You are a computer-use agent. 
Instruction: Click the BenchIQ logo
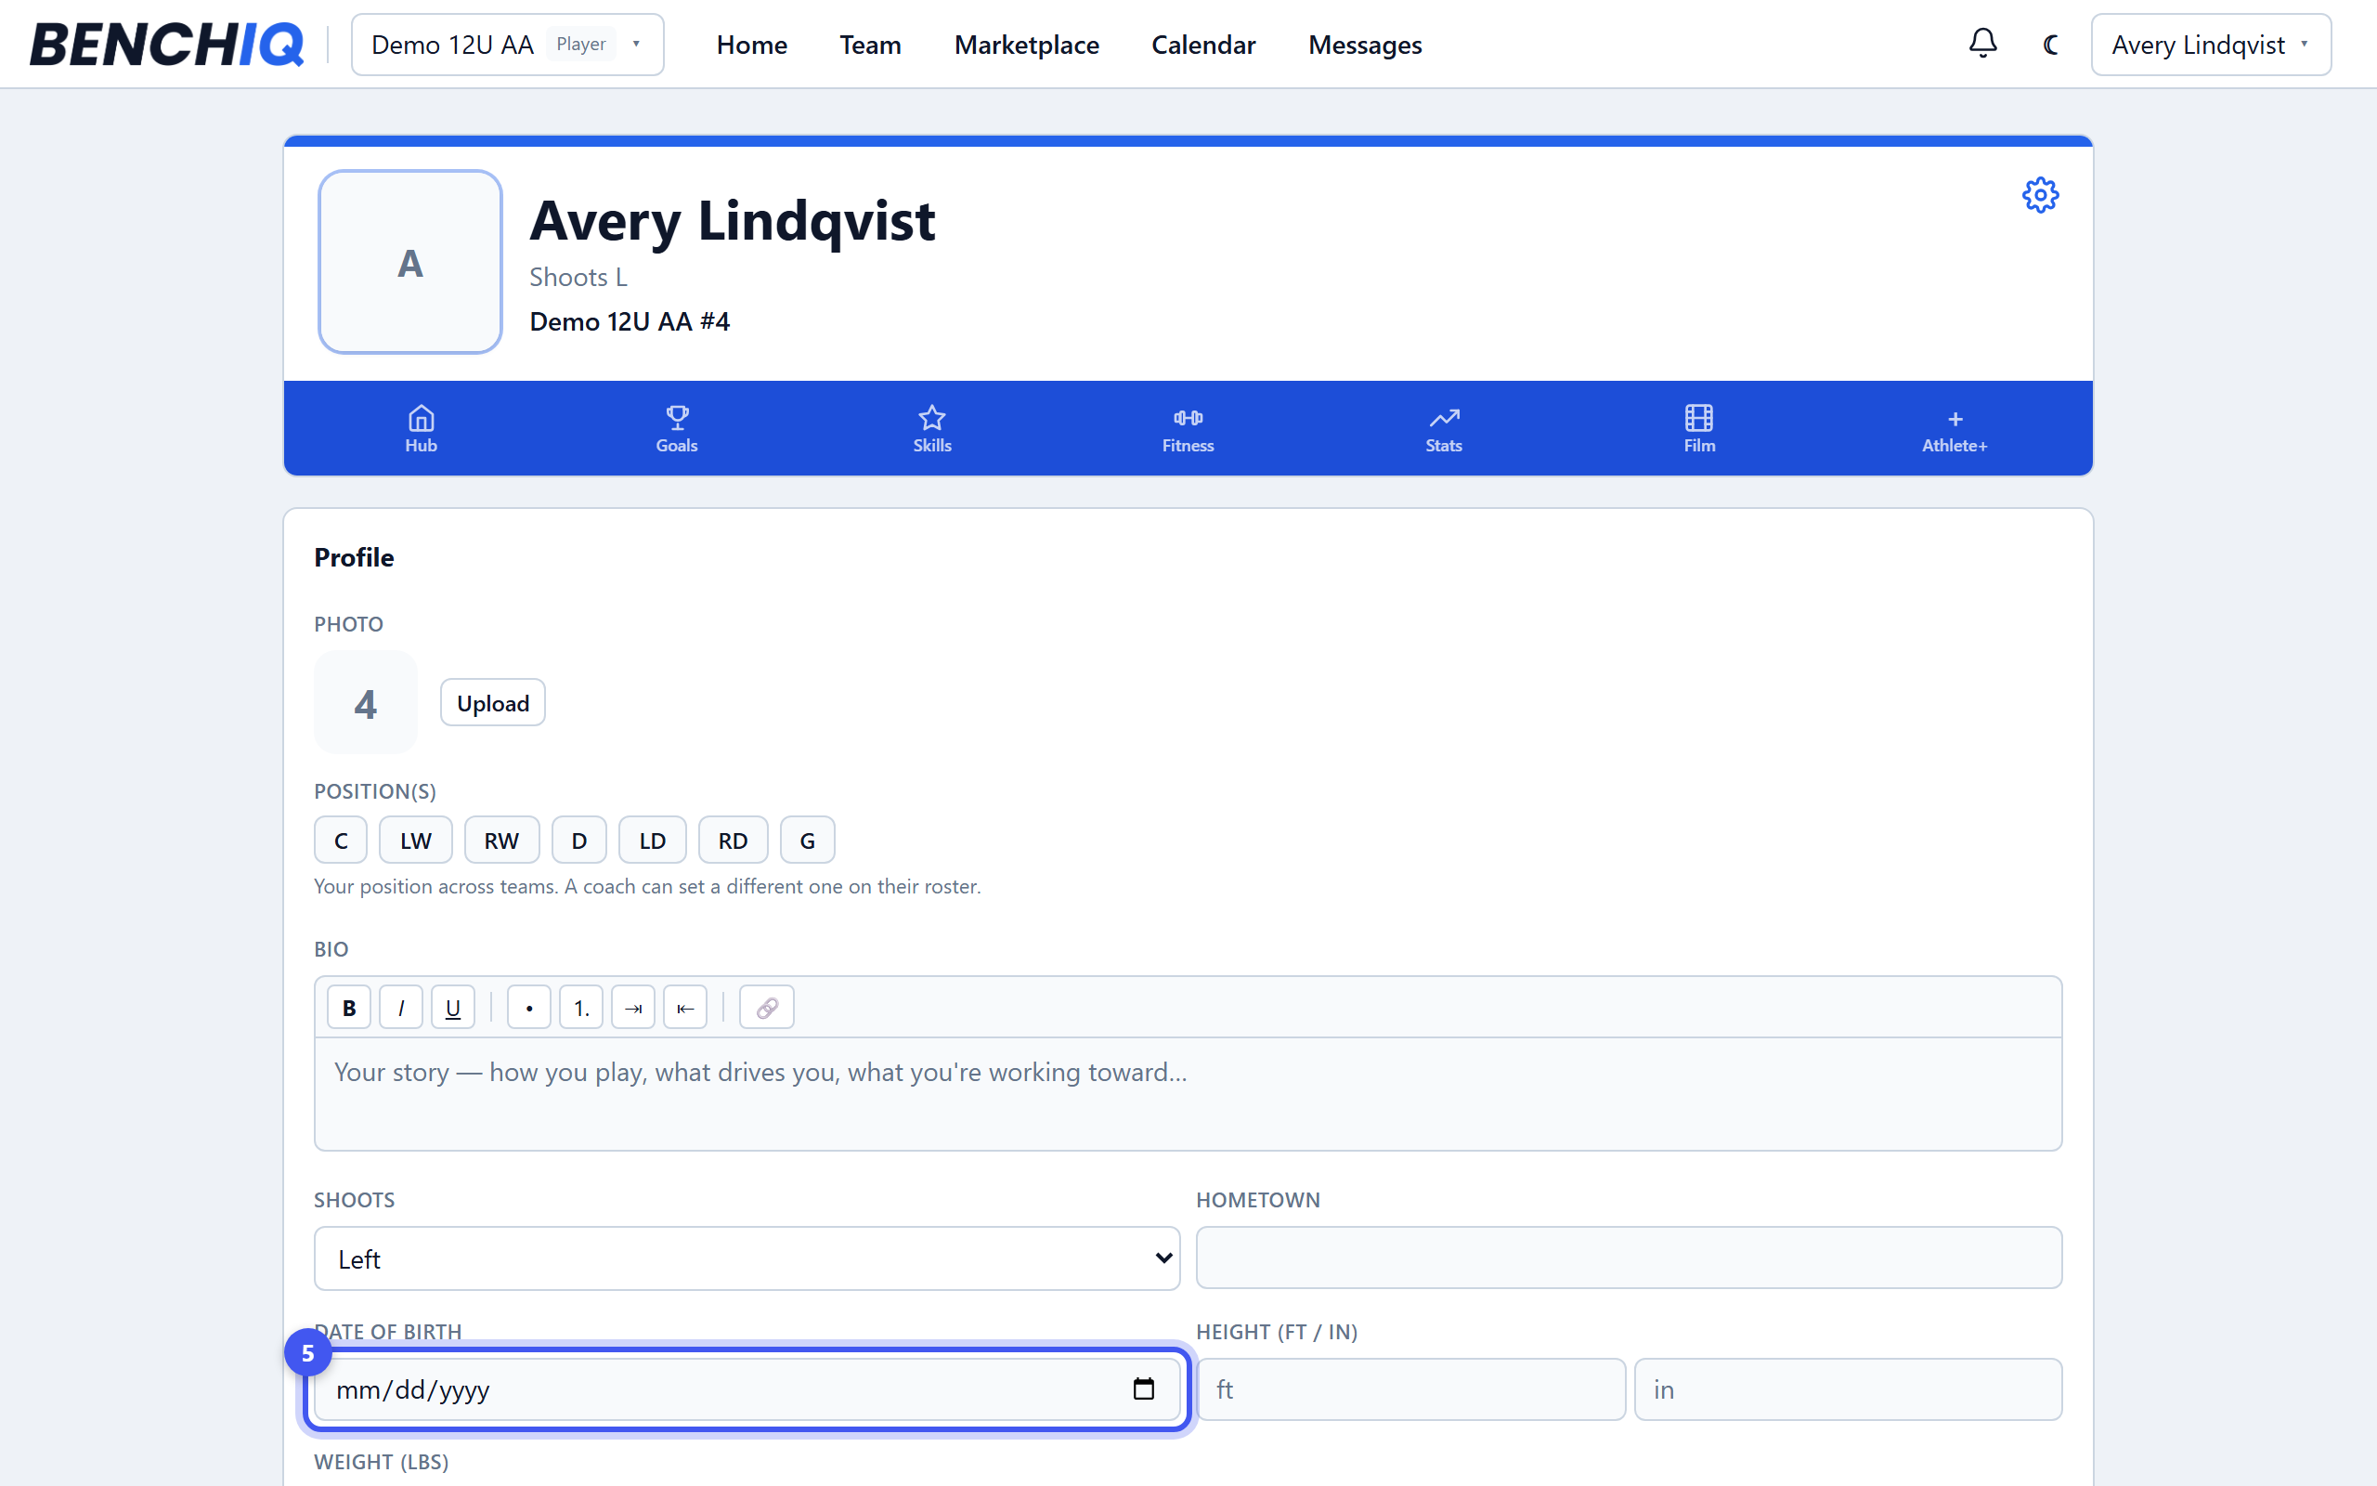pos(166,45)
